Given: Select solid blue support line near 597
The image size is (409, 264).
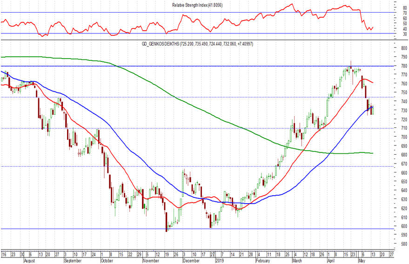Looking at the screenshot, I should point(197,229).
